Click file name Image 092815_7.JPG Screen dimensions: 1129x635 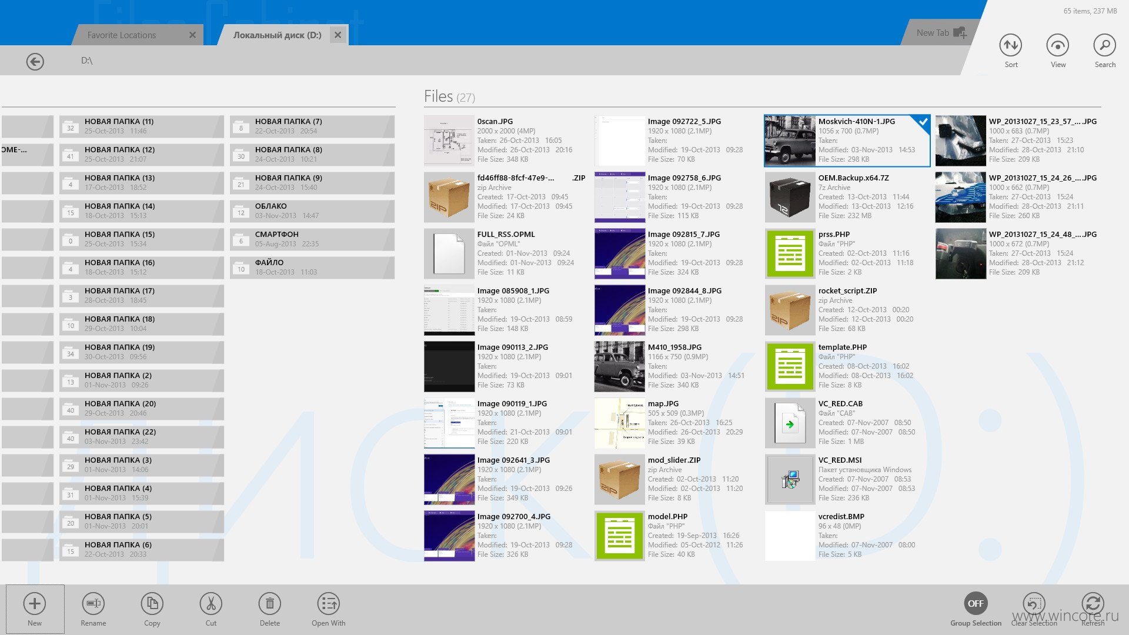pyautogui.click(x=684, y=234)
